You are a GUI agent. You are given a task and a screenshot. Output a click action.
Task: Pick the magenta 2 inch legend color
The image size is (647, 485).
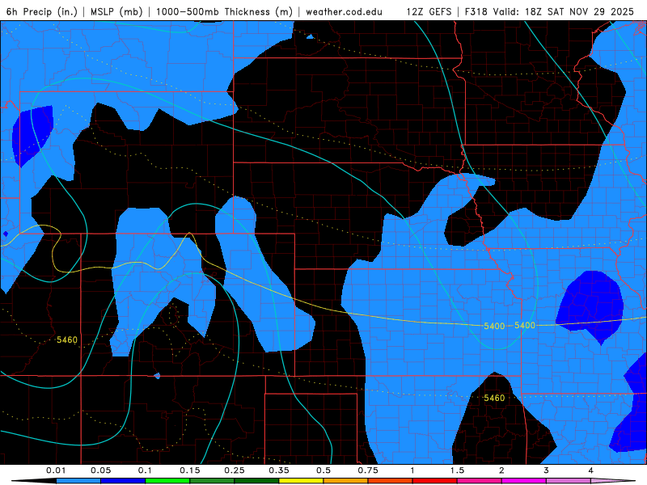click(524, 481)
